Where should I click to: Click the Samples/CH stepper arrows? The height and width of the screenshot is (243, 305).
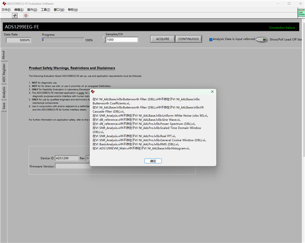(x=104, y=39)
